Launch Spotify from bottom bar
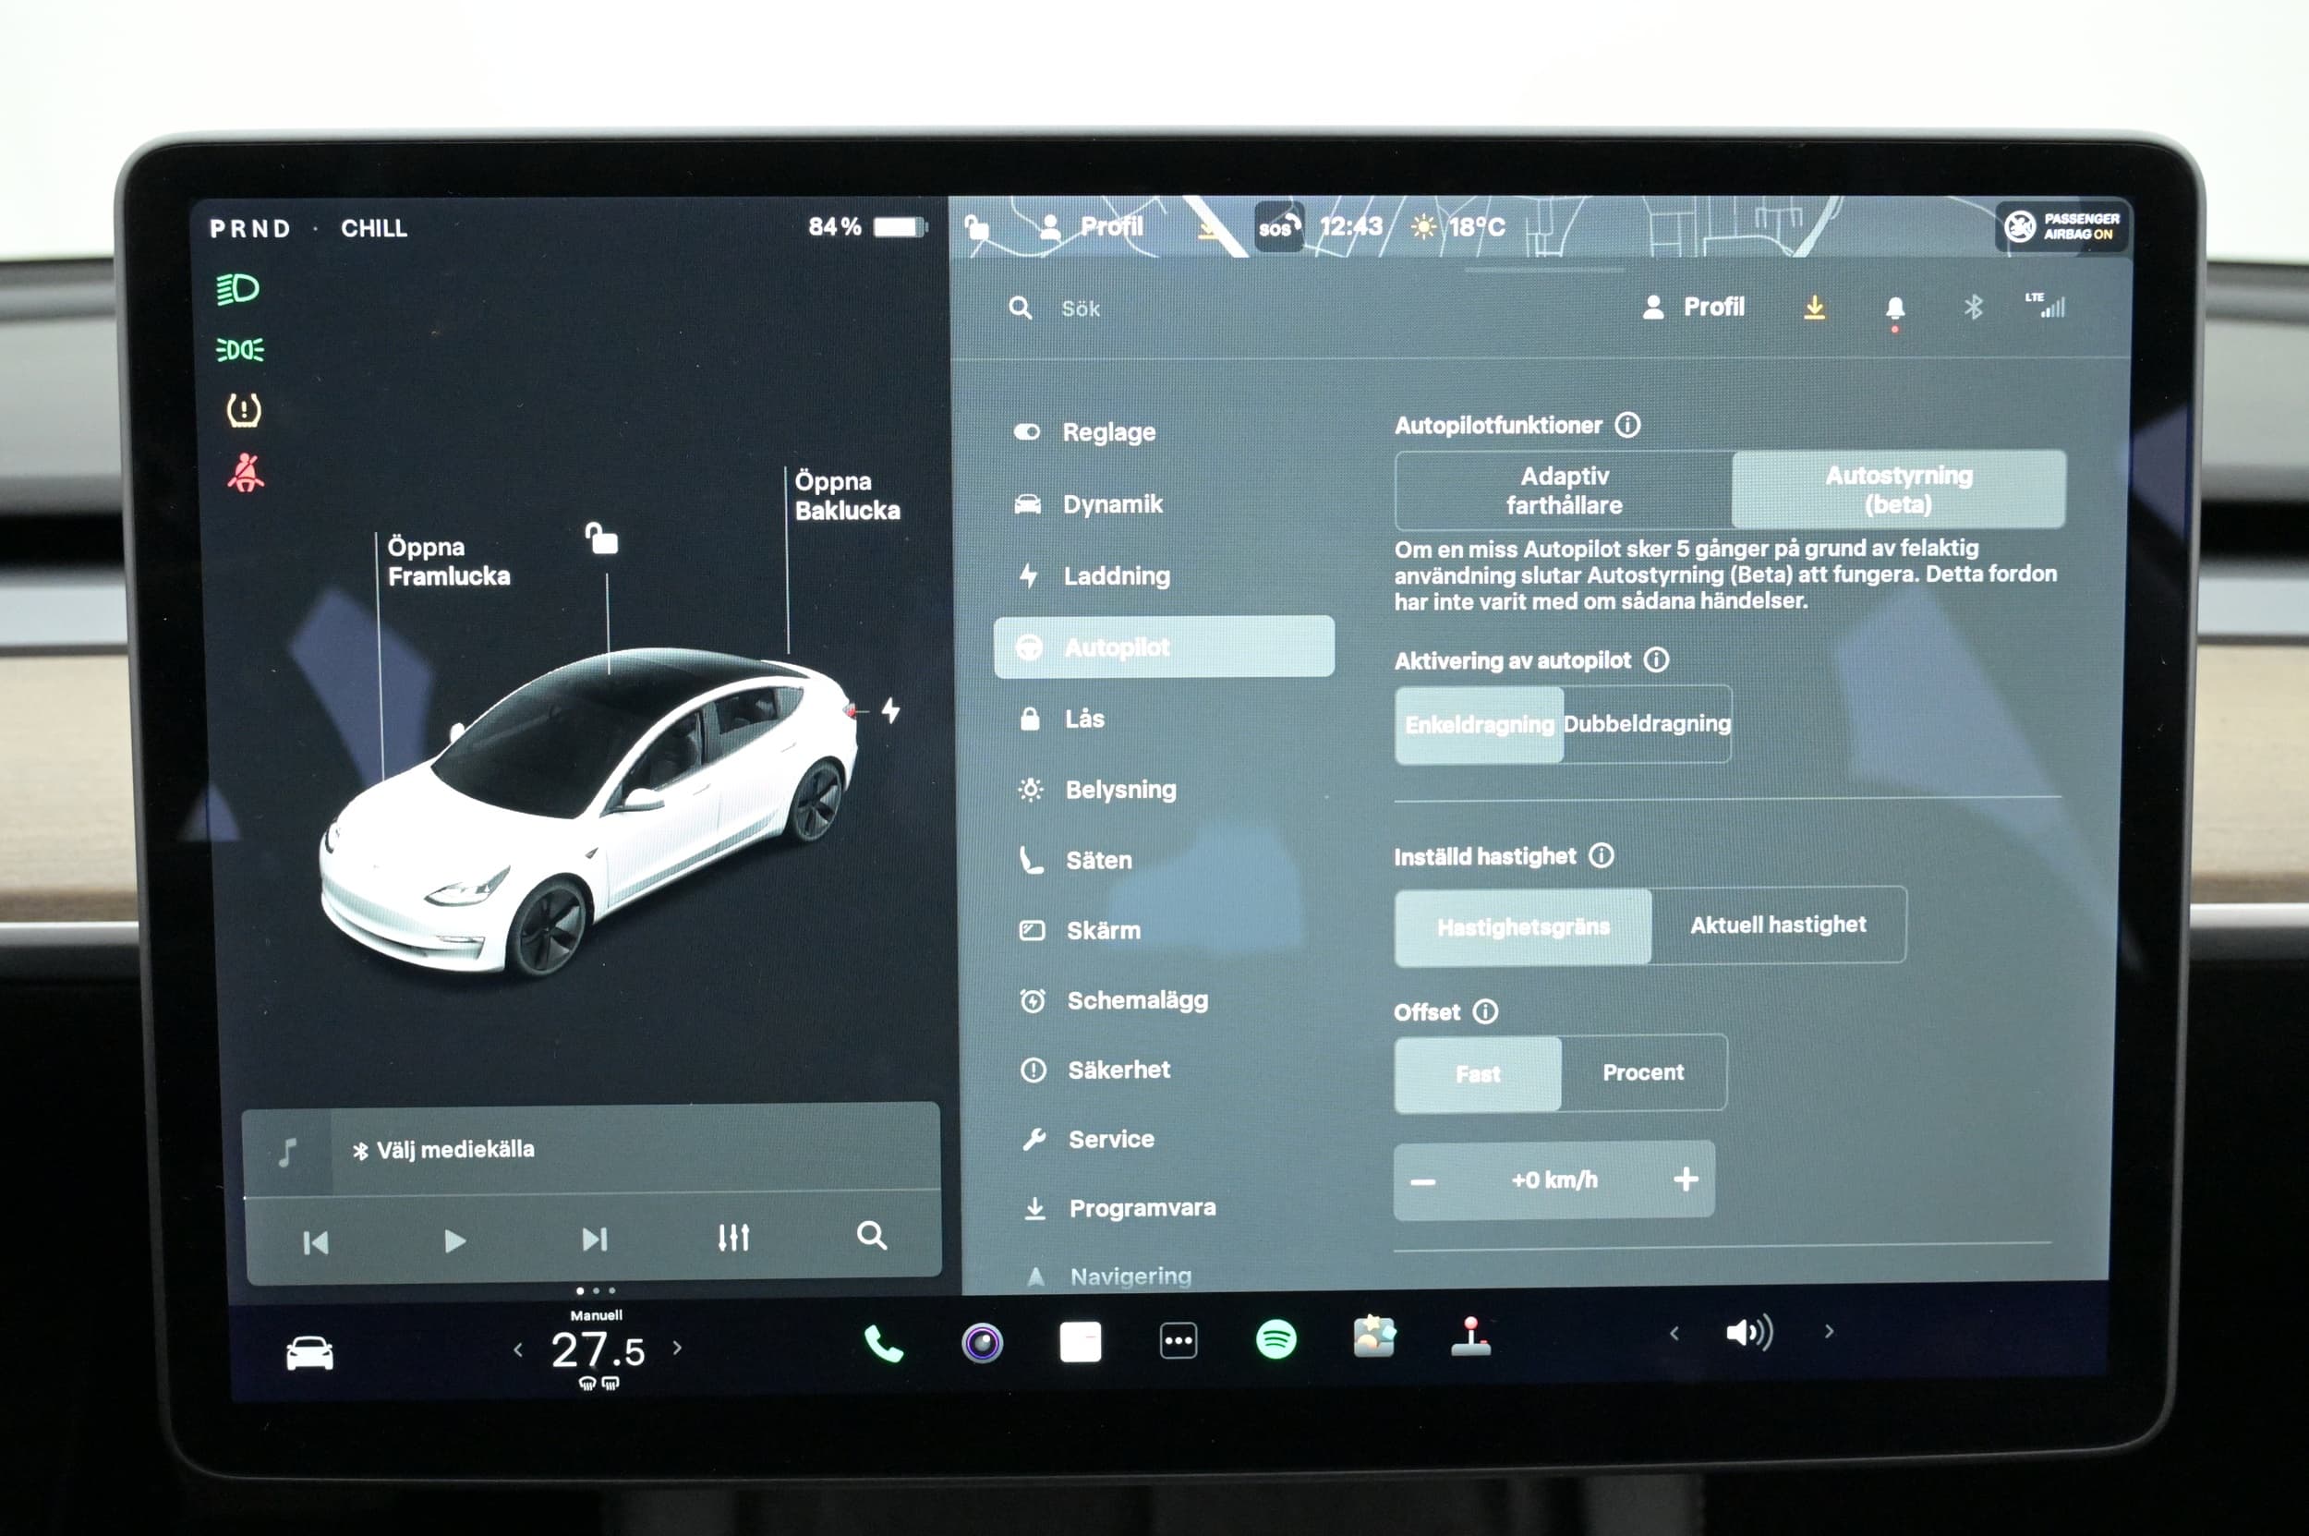This screenshot has height=1536, width=2309. pos(1275,1339)
